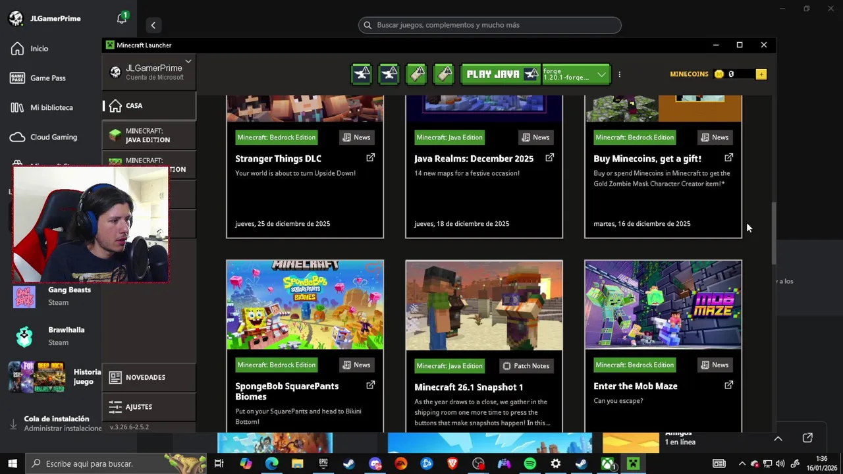Expand the Xbox friends panel chevron
This screenshot has height=474, width=843.
click(x=778, y=438)
